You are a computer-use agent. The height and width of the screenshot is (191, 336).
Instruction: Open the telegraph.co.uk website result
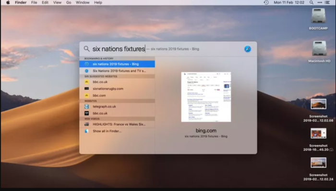117,106
